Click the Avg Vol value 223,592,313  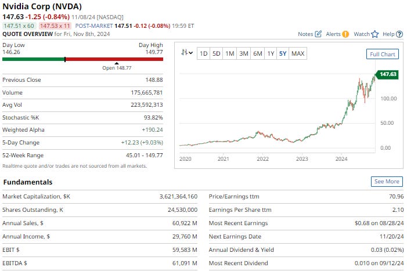147,105
